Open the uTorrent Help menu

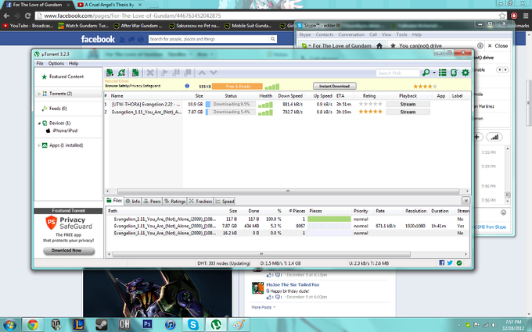pyautogui.click(x=74, y=63)
